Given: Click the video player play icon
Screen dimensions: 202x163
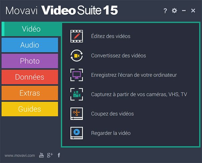Looking at the screenshot, I should click(x=77, y=133).
